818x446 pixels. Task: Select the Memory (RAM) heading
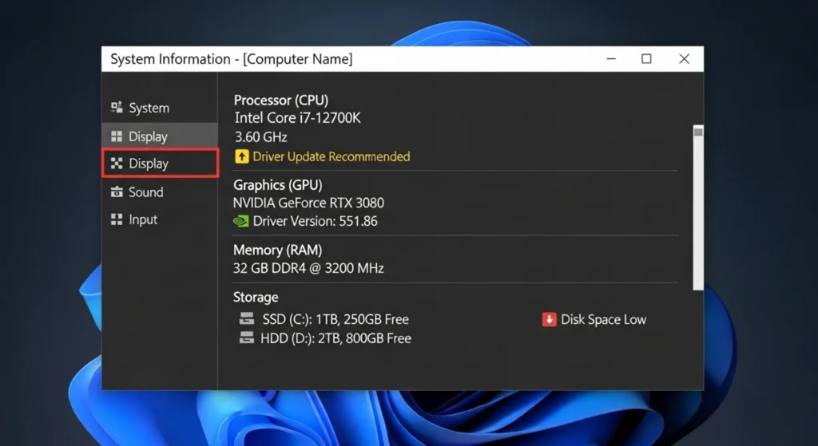click(x=277, y=250)
